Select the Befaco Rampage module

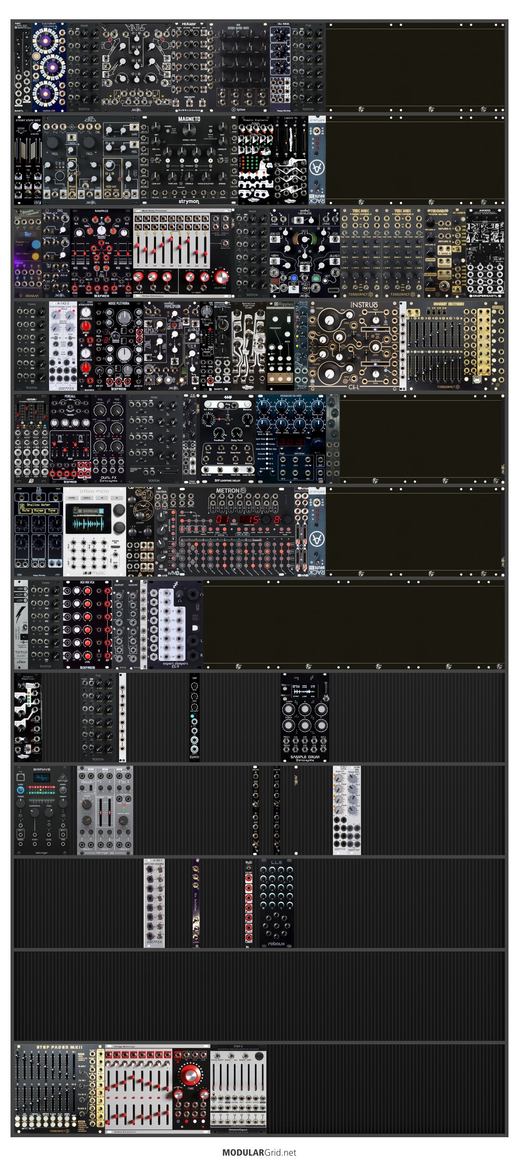[101, 253]
